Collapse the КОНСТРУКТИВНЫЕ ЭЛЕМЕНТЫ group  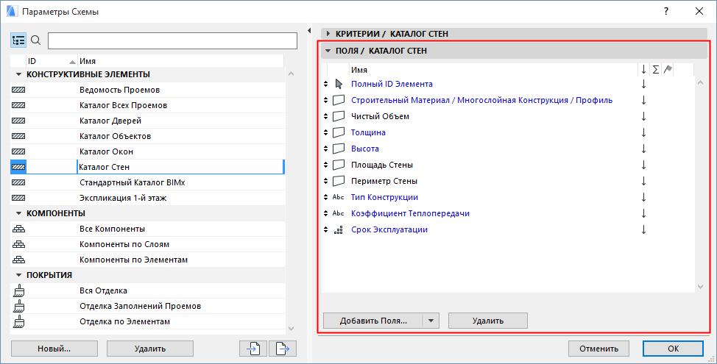click(x=18, y=74)
